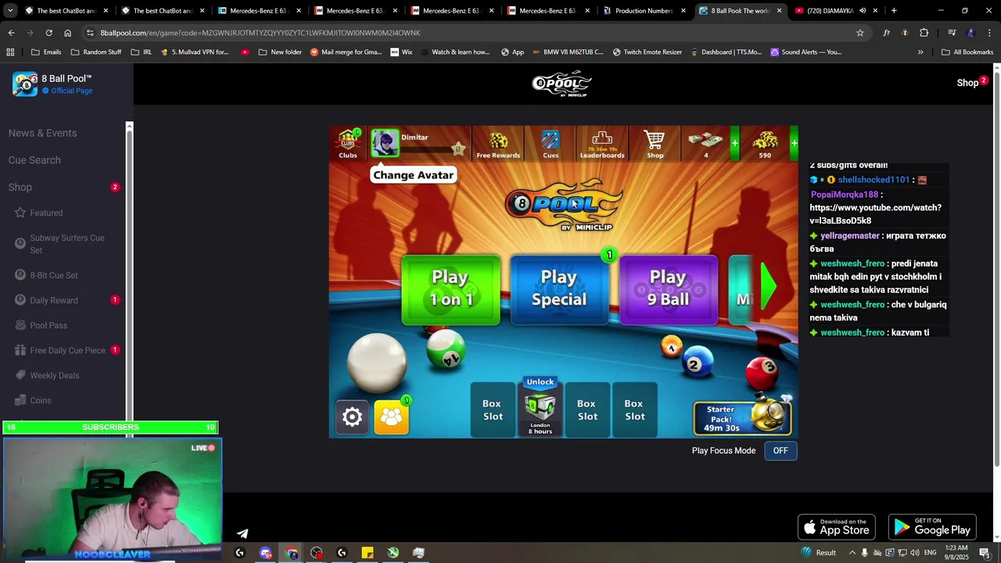Click the first empty Box Slot
The image size is (1001, 563).
(493, 410)
